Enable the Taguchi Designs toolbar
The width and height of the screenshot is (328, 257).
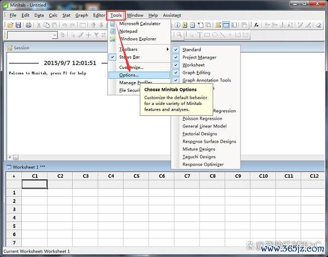[199, 157]
